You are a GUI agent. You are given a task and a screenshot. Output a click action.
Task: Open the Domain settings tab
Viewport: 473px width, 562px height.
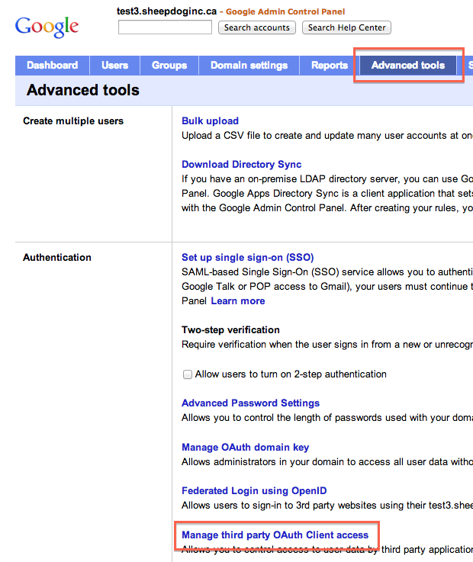tap(249, 66)
